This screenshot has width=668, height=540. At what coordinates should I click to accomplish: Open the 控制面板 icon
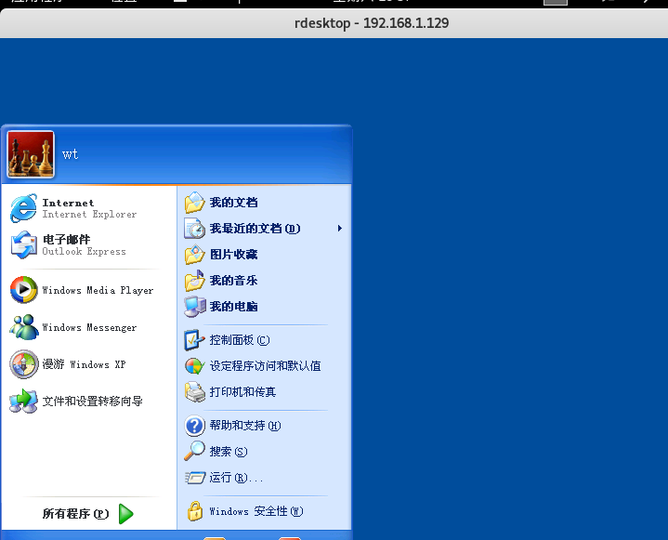[x=195, y=340]
